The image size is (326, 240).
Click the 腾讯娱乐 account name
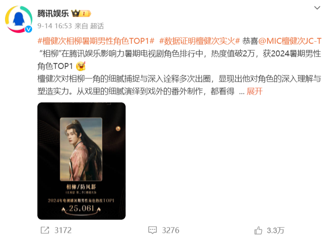click(53, 13)
